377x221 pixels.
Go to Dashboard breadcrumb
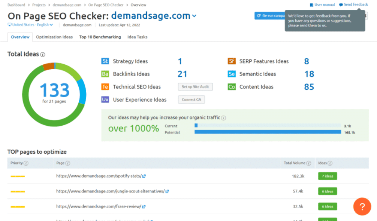(x=16, y=5)
